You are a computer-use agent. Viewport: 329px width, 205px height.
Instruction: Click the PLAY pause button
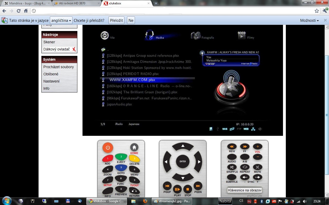(177, 189)
